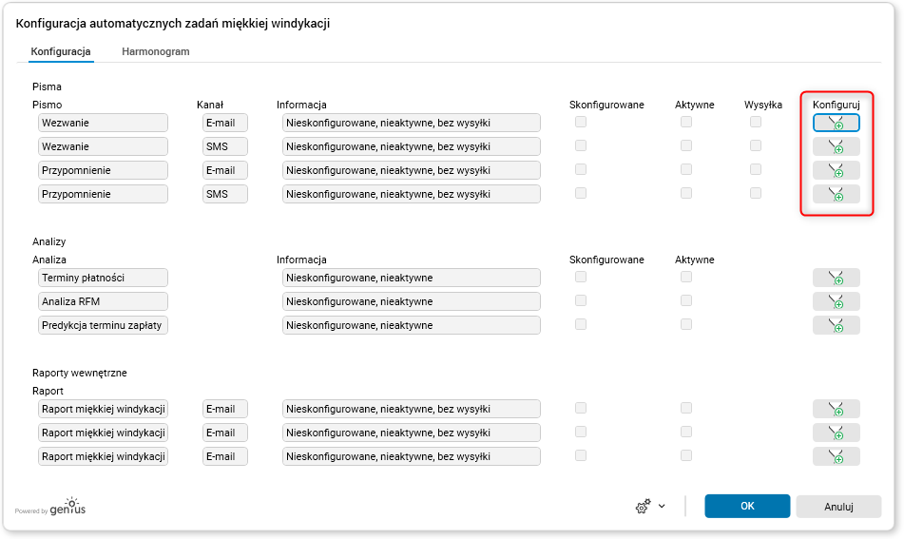
Task: Click the Analiza RFM field
Action: tap(104, 301)
